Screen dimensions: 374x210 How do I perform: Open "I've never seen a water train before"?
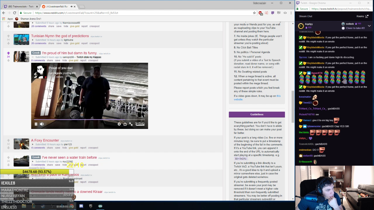coord(69,157)
